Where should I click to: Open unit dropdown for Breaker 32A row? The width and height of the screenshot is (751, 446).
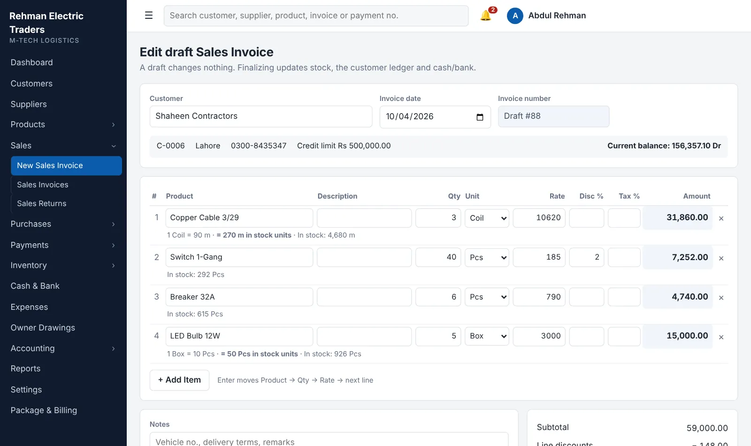click(x=487, y=297)
